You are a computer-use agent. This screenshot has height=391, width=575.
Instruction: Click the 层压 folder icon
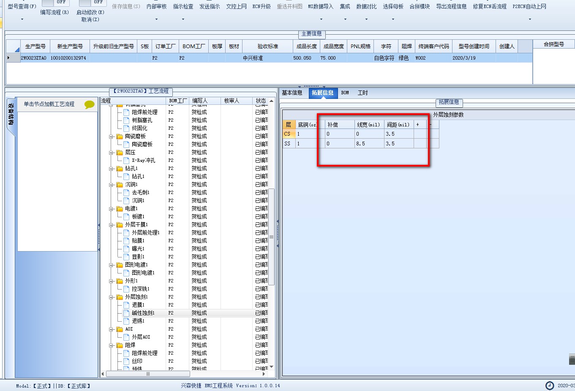(x=120, y=152)
